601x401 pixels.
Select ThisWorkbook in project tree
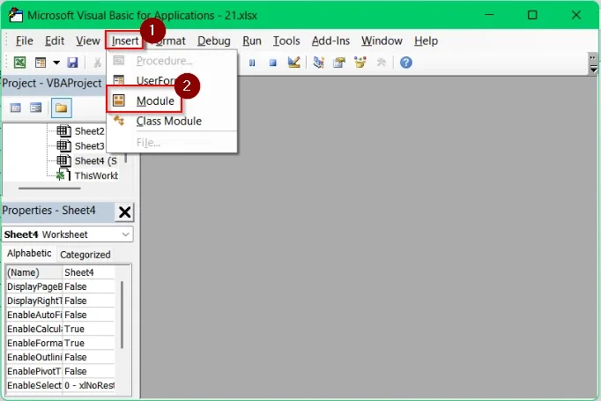pyautogui.click(x=96, y=175)
